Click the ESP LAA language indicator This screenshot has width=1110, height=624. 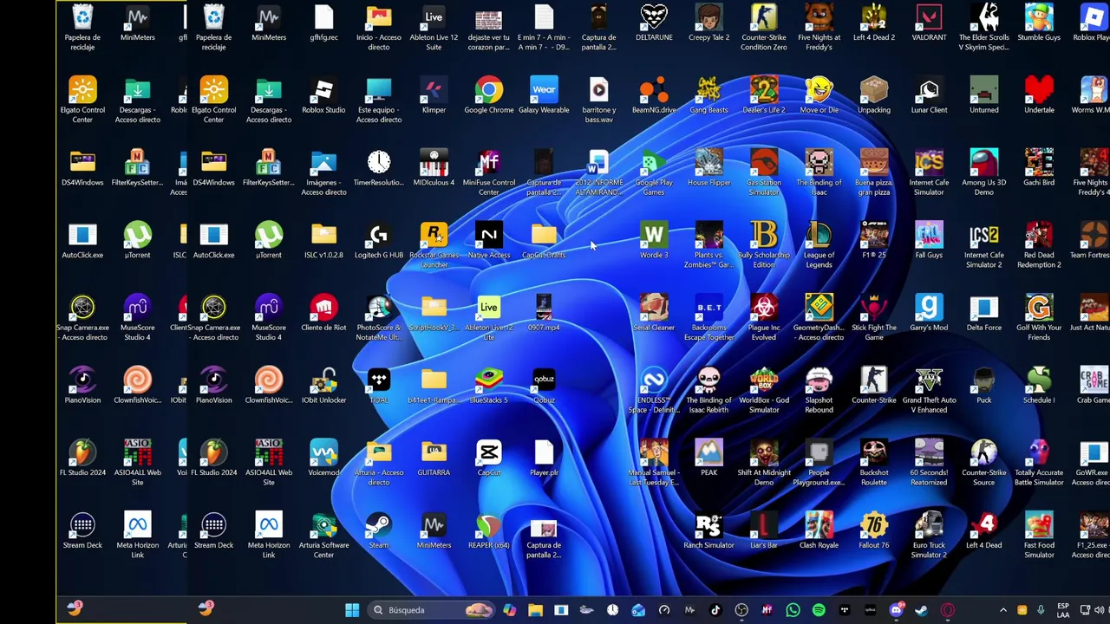(x=1063, y=610)
